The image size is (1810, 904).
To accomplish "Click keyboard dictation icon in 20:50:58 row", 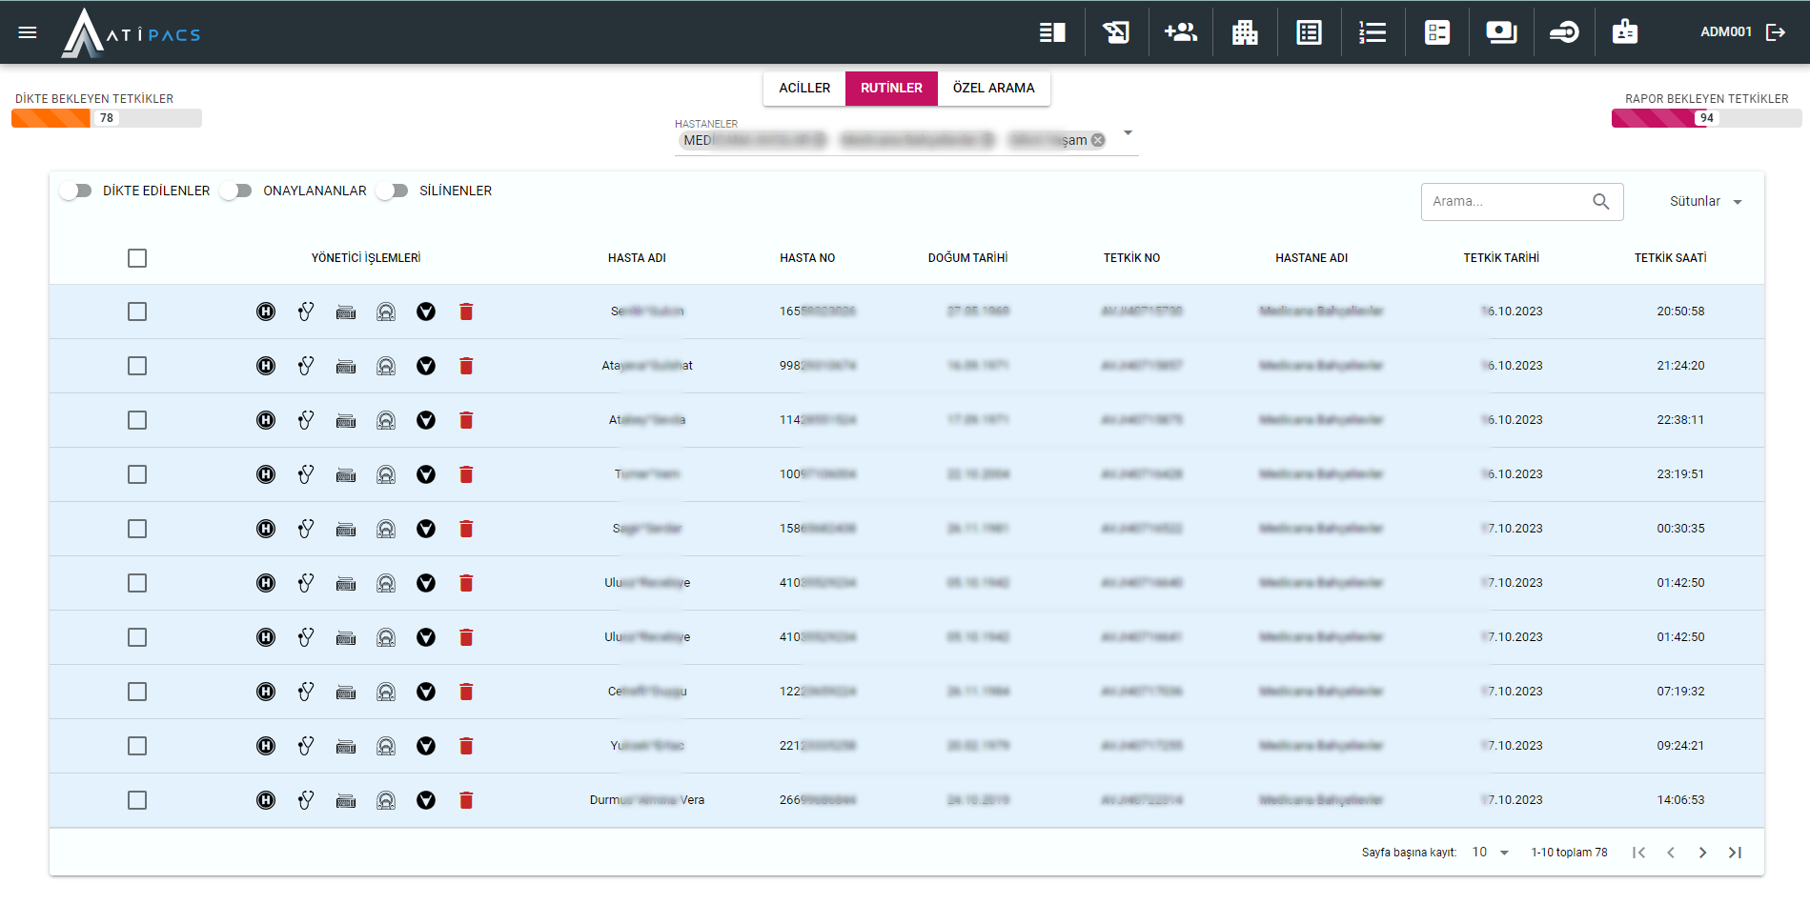I will (x=346, y=311).
